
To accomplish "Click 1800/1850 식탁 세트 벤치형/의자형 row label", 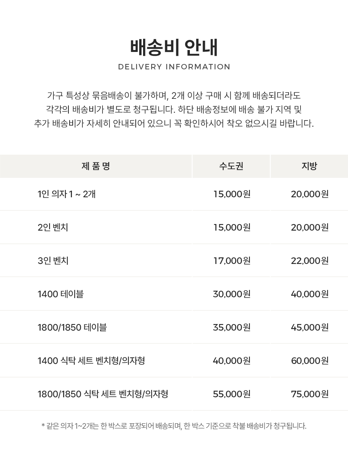I will [x=103, y=394].
